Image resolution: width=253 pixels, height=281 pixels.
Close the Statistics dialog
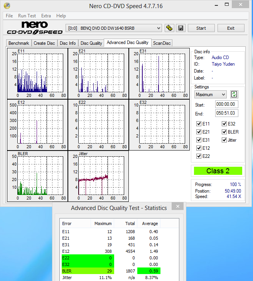click(x=178, y=206)
